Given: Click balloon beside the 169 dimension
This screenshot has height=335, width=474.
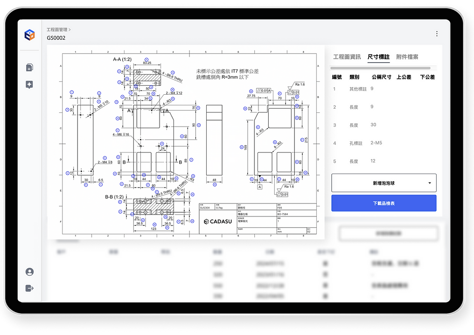Looking at the screenshot, I should (x=242, y=147).
